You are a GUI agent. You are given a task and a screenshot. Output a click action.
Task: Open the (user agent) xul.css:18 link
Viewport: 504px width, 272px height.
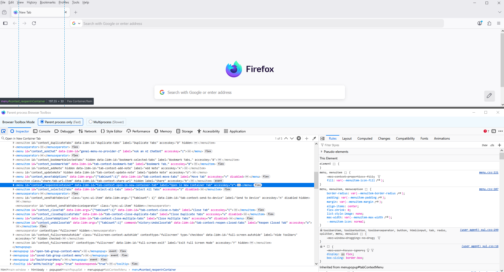(x=480, y=246)
